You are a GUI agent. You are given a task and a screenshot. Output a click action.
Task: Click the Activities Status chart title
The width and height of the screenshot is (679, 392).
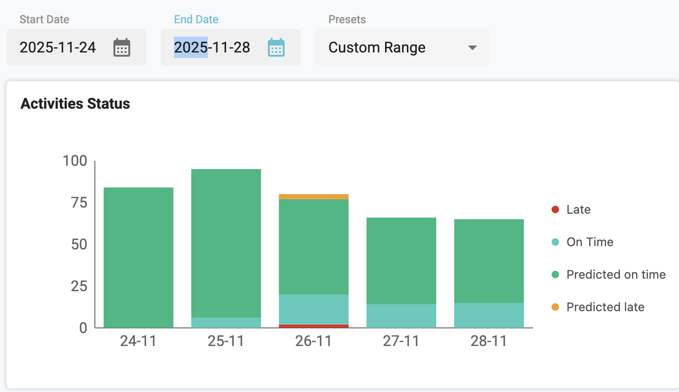[x=75, y=104]
